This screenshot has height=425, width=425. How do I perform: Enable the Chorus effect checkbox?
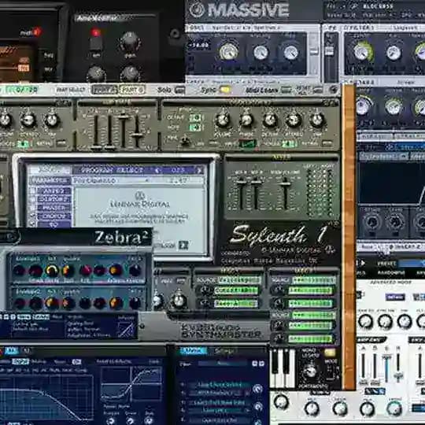click(x=33, y=216)
